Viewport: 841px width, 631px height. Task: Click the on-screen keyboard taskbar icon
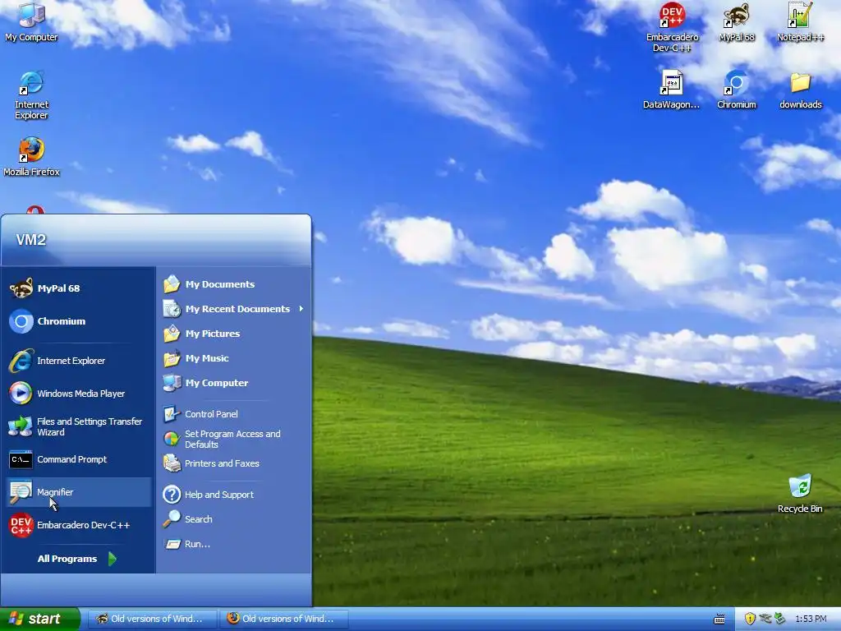click(719, 619)
